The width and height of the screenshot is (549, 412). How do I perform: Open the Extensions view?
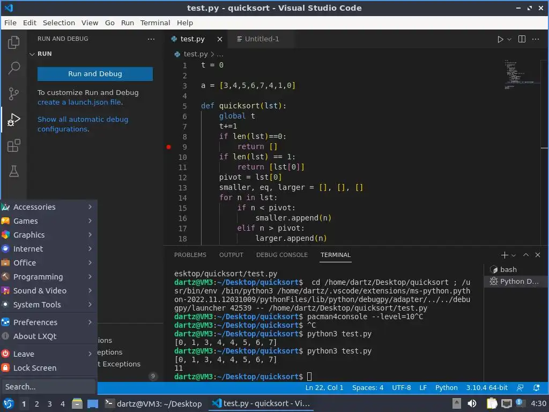point(13,145)
